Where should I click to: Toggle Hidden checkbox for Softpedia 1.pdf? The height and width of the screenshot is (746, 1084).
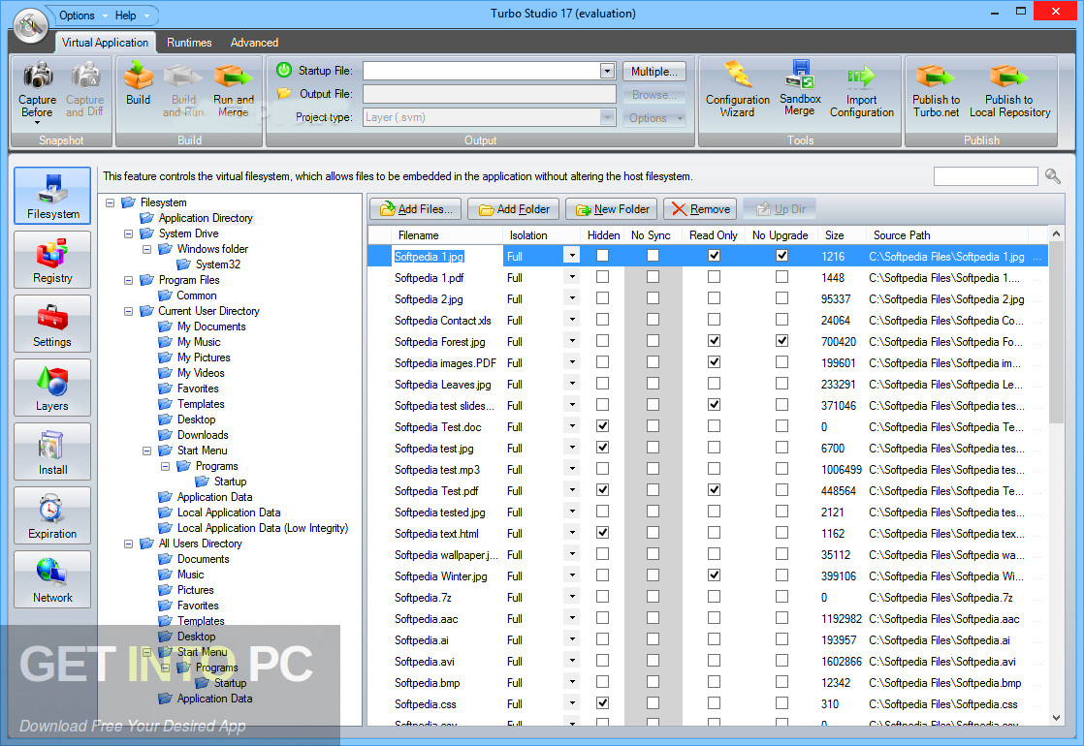pos(603,277)
